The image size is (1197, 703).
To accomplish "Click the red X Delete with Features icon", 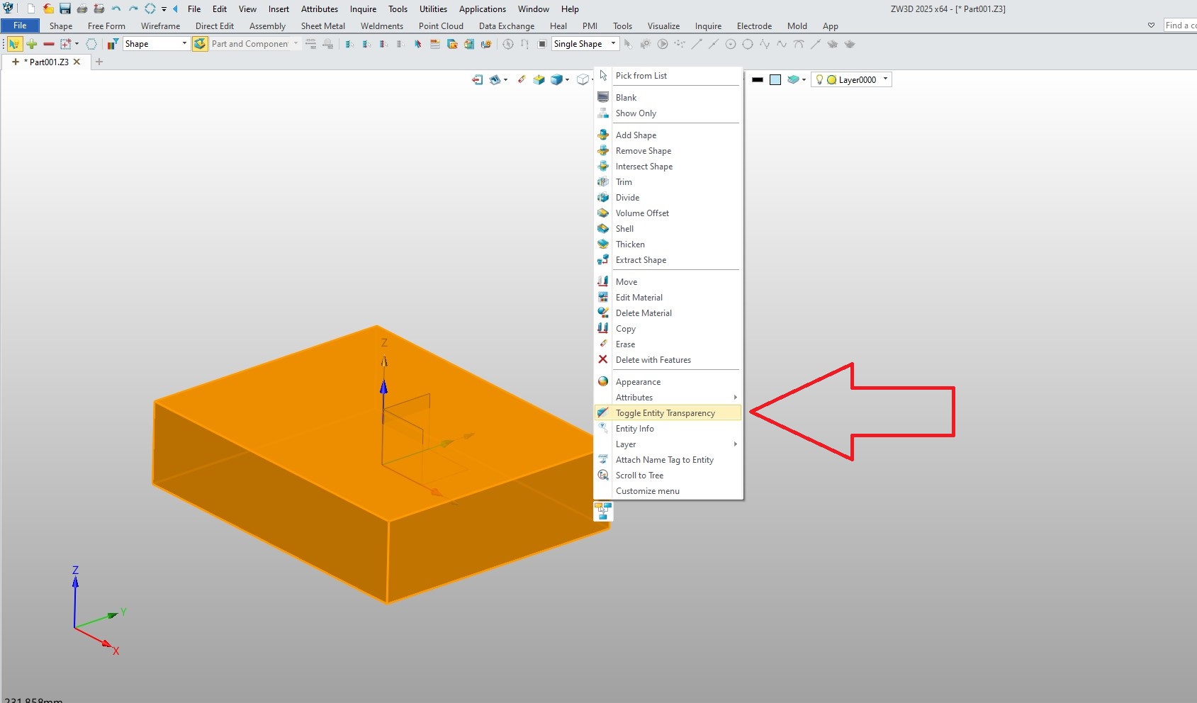I will coord(603,359).
